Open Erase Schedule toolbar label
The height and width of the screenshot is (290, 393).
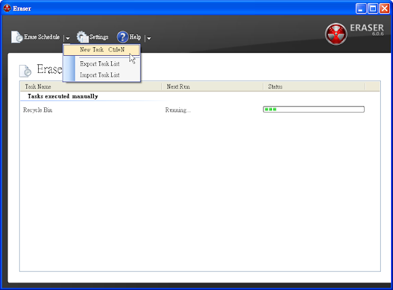(42, 37)
